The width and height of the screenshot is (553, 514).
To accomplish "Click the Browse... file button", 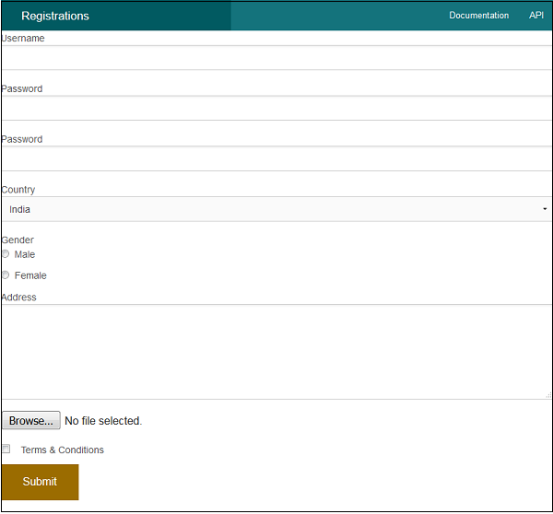I will click(x=31, y=420).
